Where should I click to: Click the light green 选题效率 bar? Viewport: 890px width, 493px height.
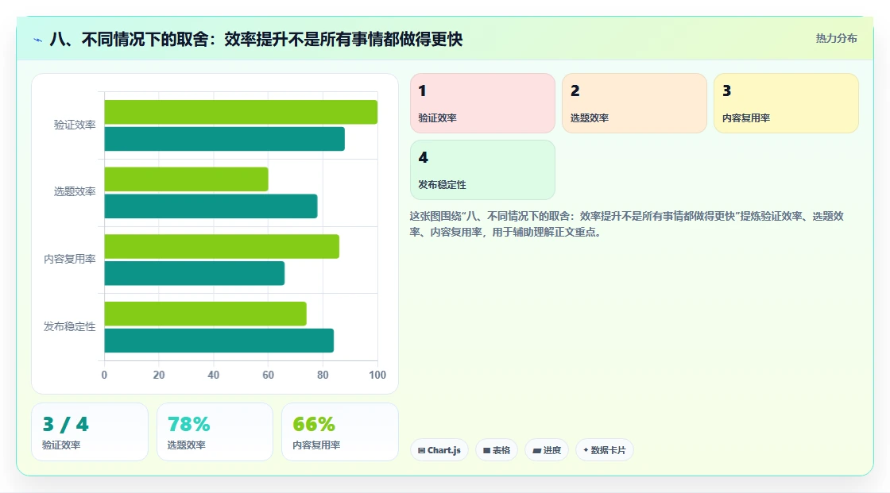(x=186, y=179)
